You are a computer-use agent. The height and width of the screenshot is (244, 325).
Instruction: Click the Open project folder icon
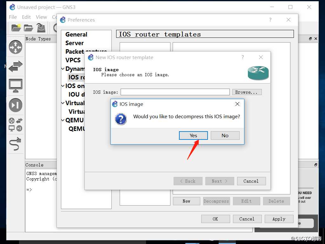tap(28, 28)
